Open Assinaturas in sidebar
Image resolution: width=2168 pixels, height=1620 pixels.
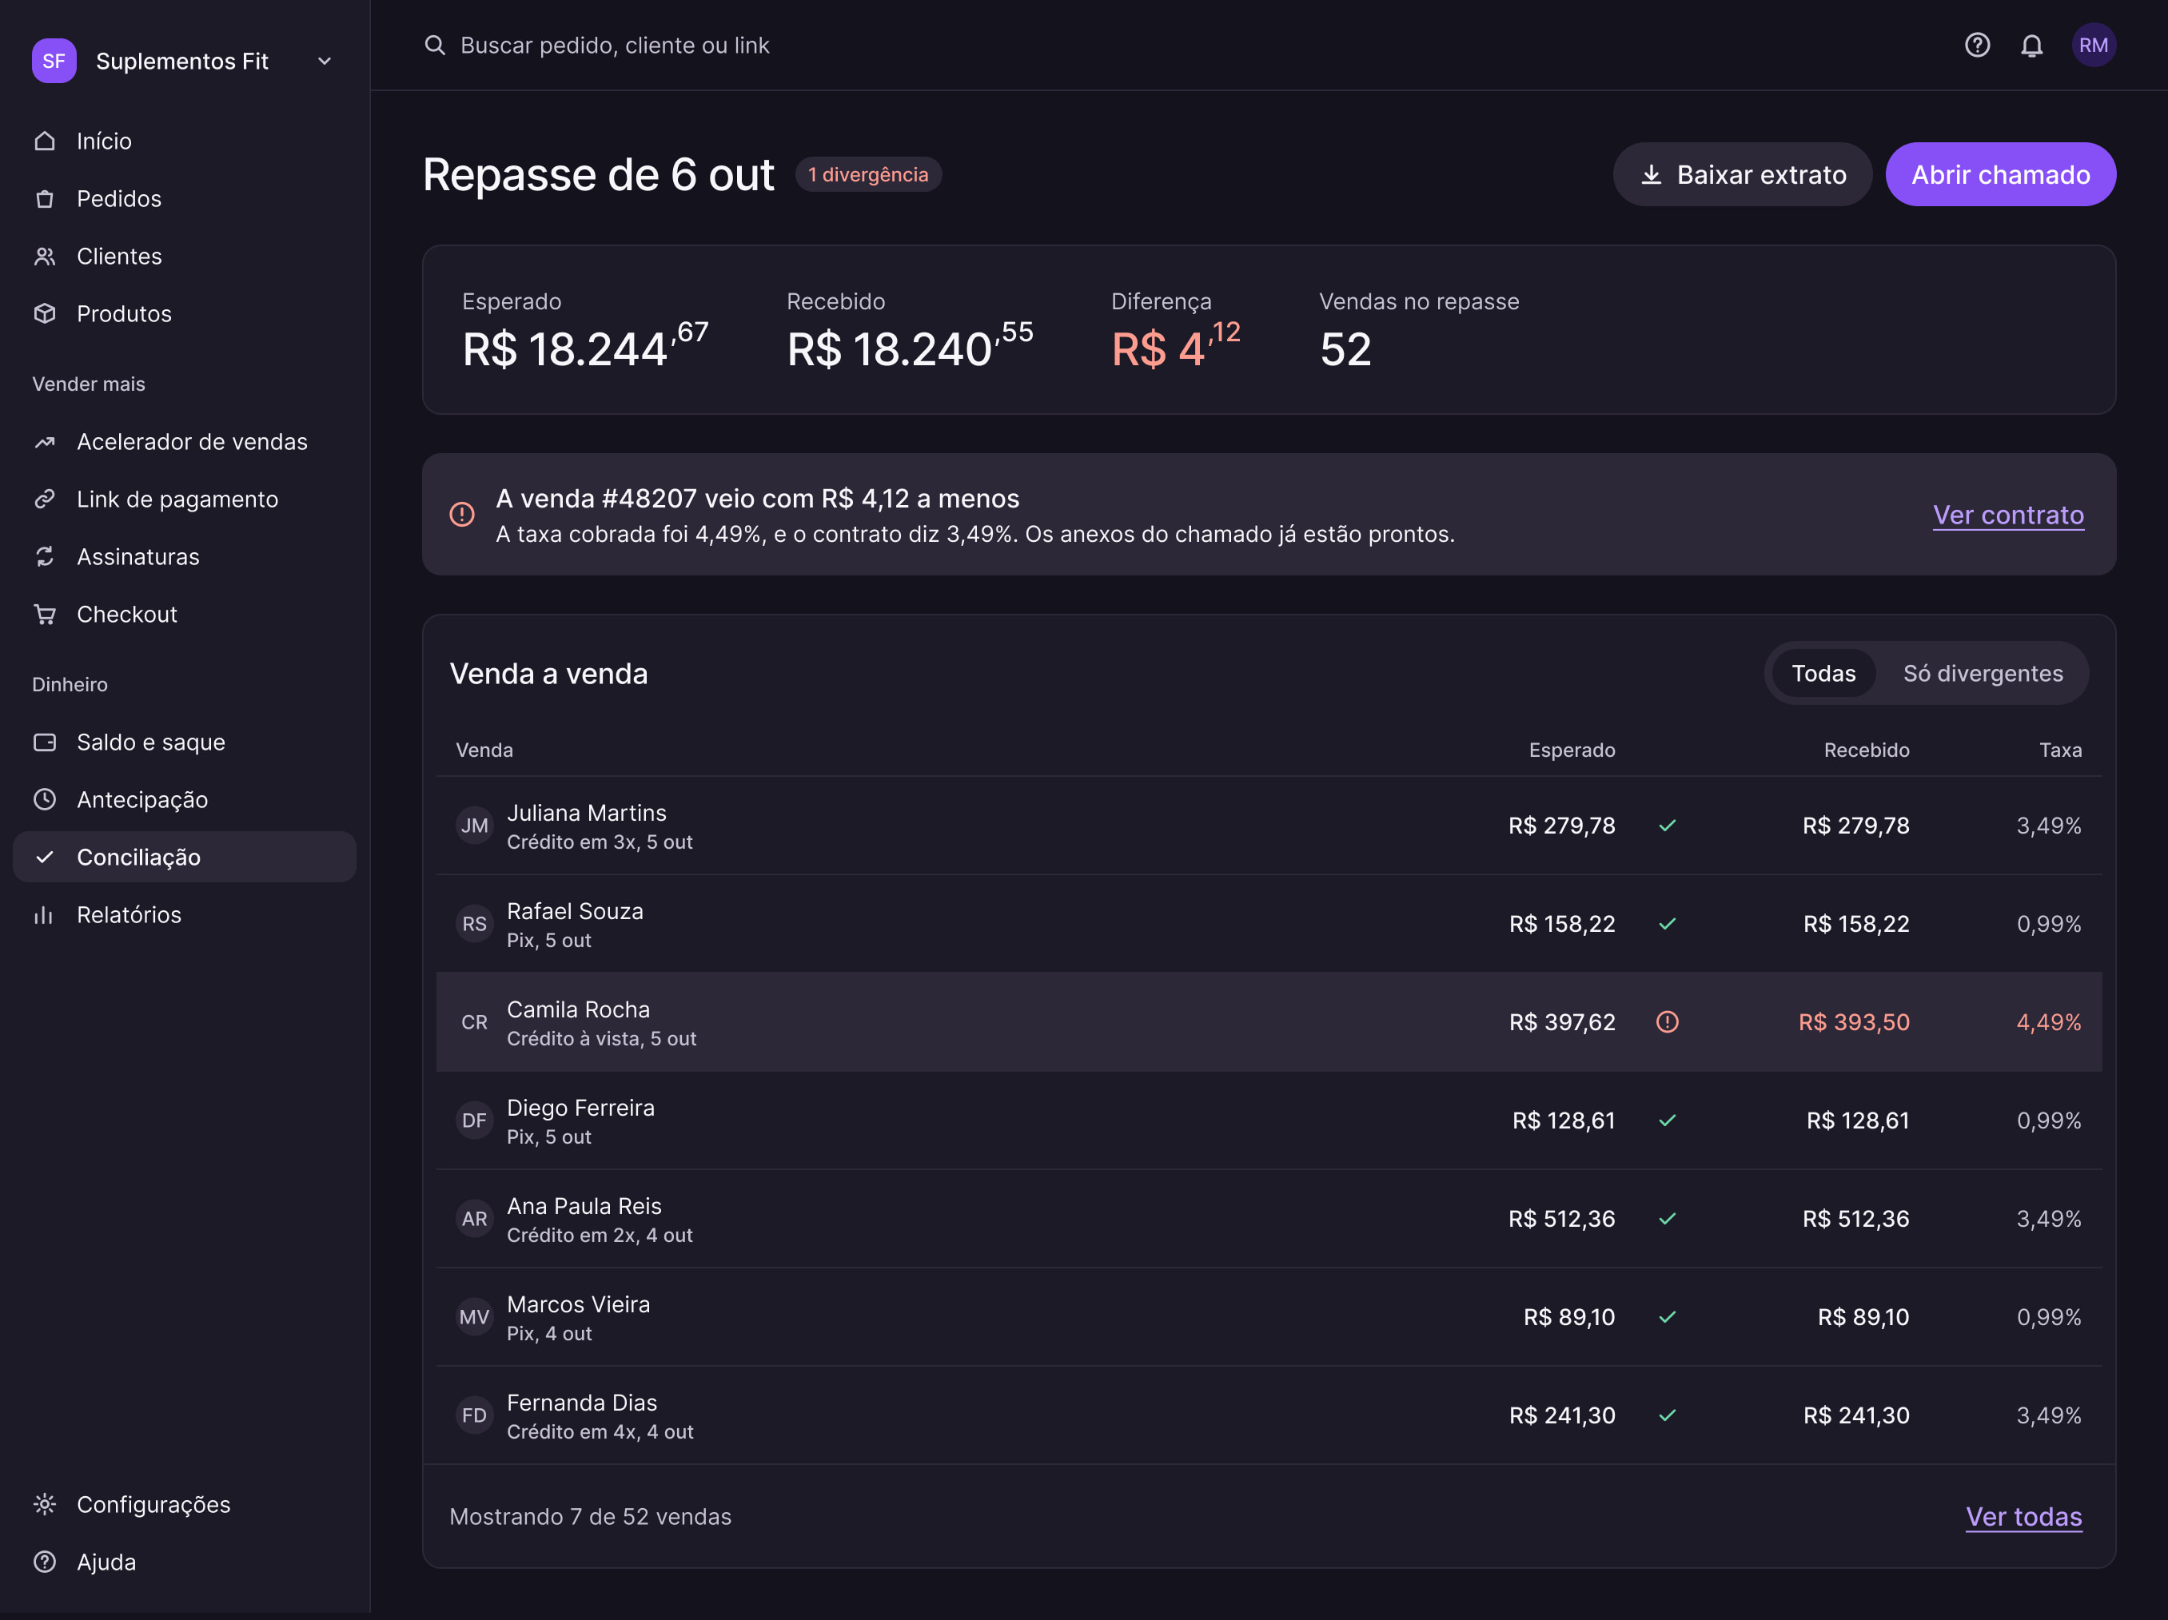point(184,557)
